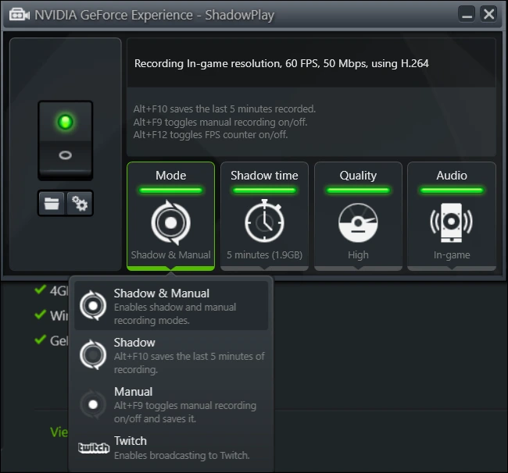Click the Mode circular record icon

coord(170,222)
